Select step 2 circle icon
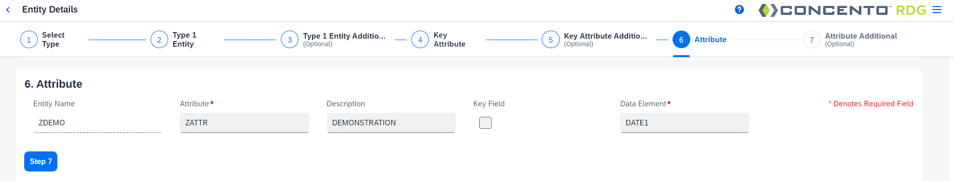The width and height of the screenshot is (953, 181). tap(159, 40)
